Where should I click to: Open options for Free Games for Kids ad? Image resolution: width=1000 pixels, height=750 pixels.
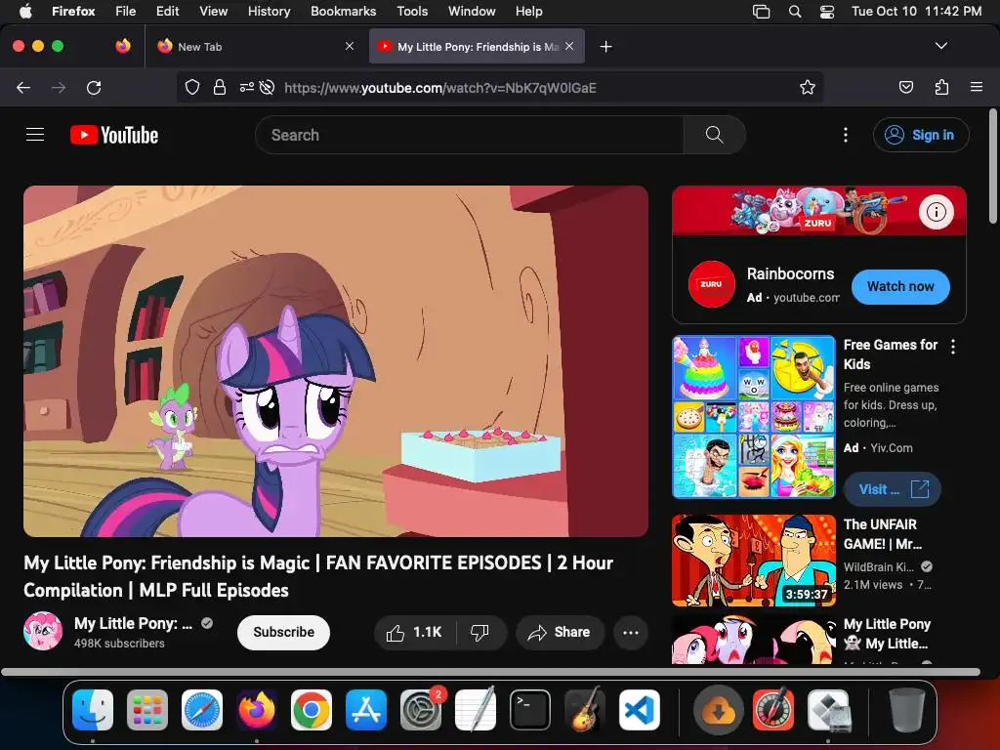click(x=953, y=347)
